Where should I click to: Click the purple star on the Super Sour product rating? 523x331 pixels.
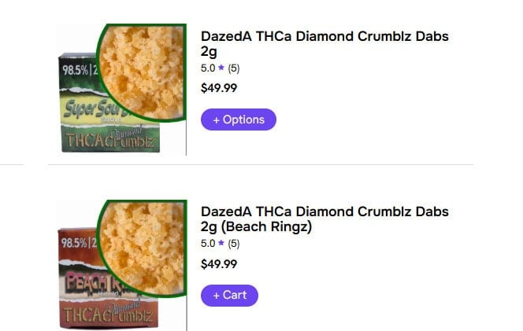click(221, 68)
